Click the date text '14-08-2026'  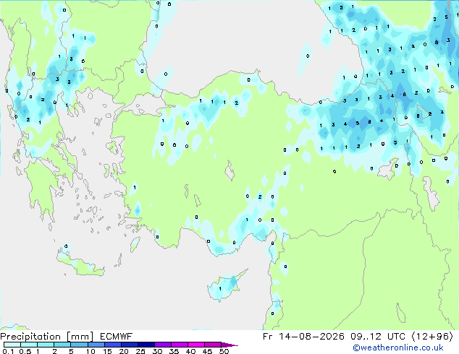coord(311,337)
